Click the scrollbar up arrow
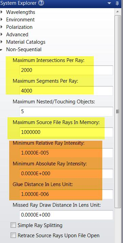 pyautogui.click(x=118, y=12)
